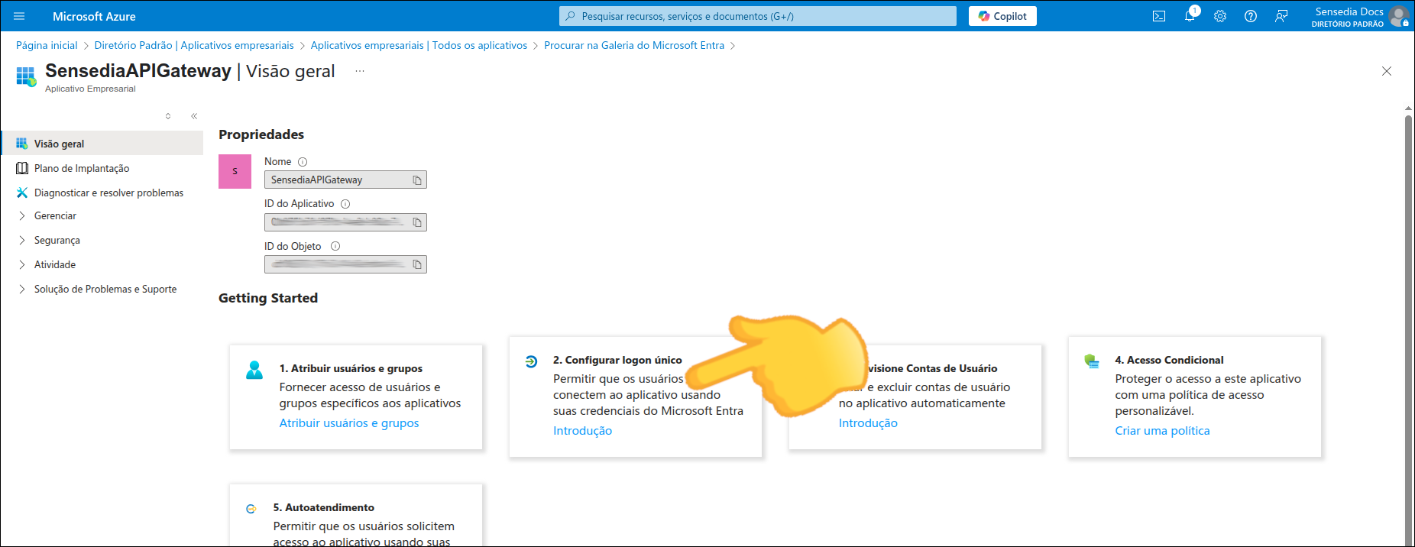Open the more options ellipsis next to title

point(360,71)
